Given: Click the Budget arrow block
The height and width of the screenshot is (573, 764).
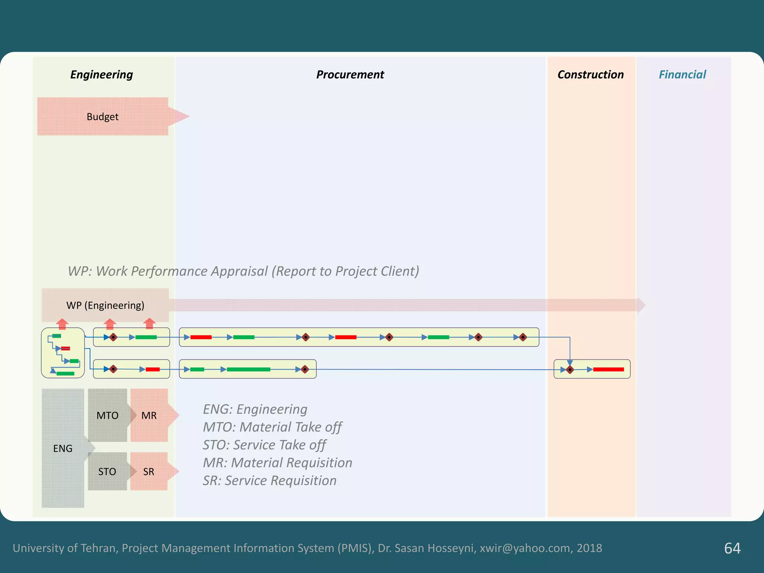Looking at the screenshot, I should 103,117.
